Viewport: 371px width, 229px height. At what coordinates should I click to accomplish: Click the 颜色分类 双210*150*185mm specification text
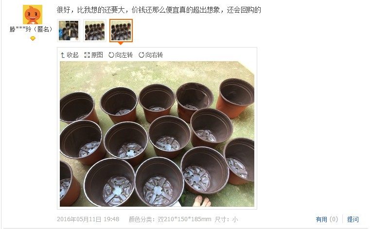pos(170,219)
